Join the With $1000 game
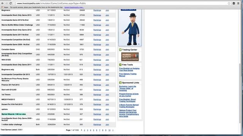Viewport: 243px width, 136px height. [107, 60]
